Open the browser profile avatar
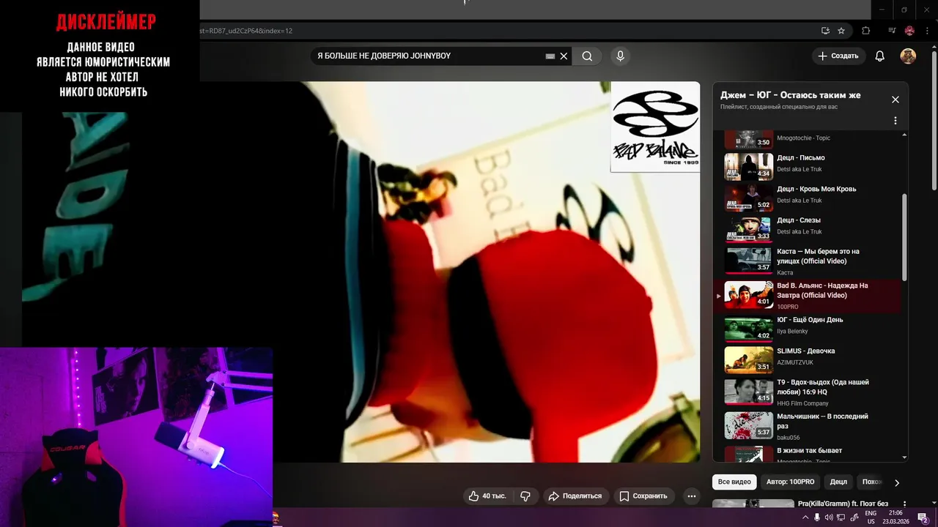Viewport: 938px width, 527px height. click(909, 31)
